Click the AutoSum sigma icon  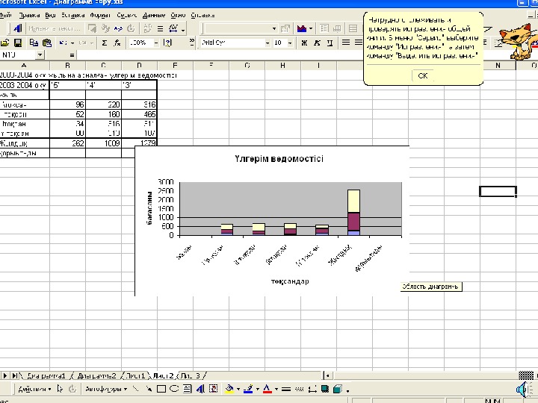pos(104,43)
